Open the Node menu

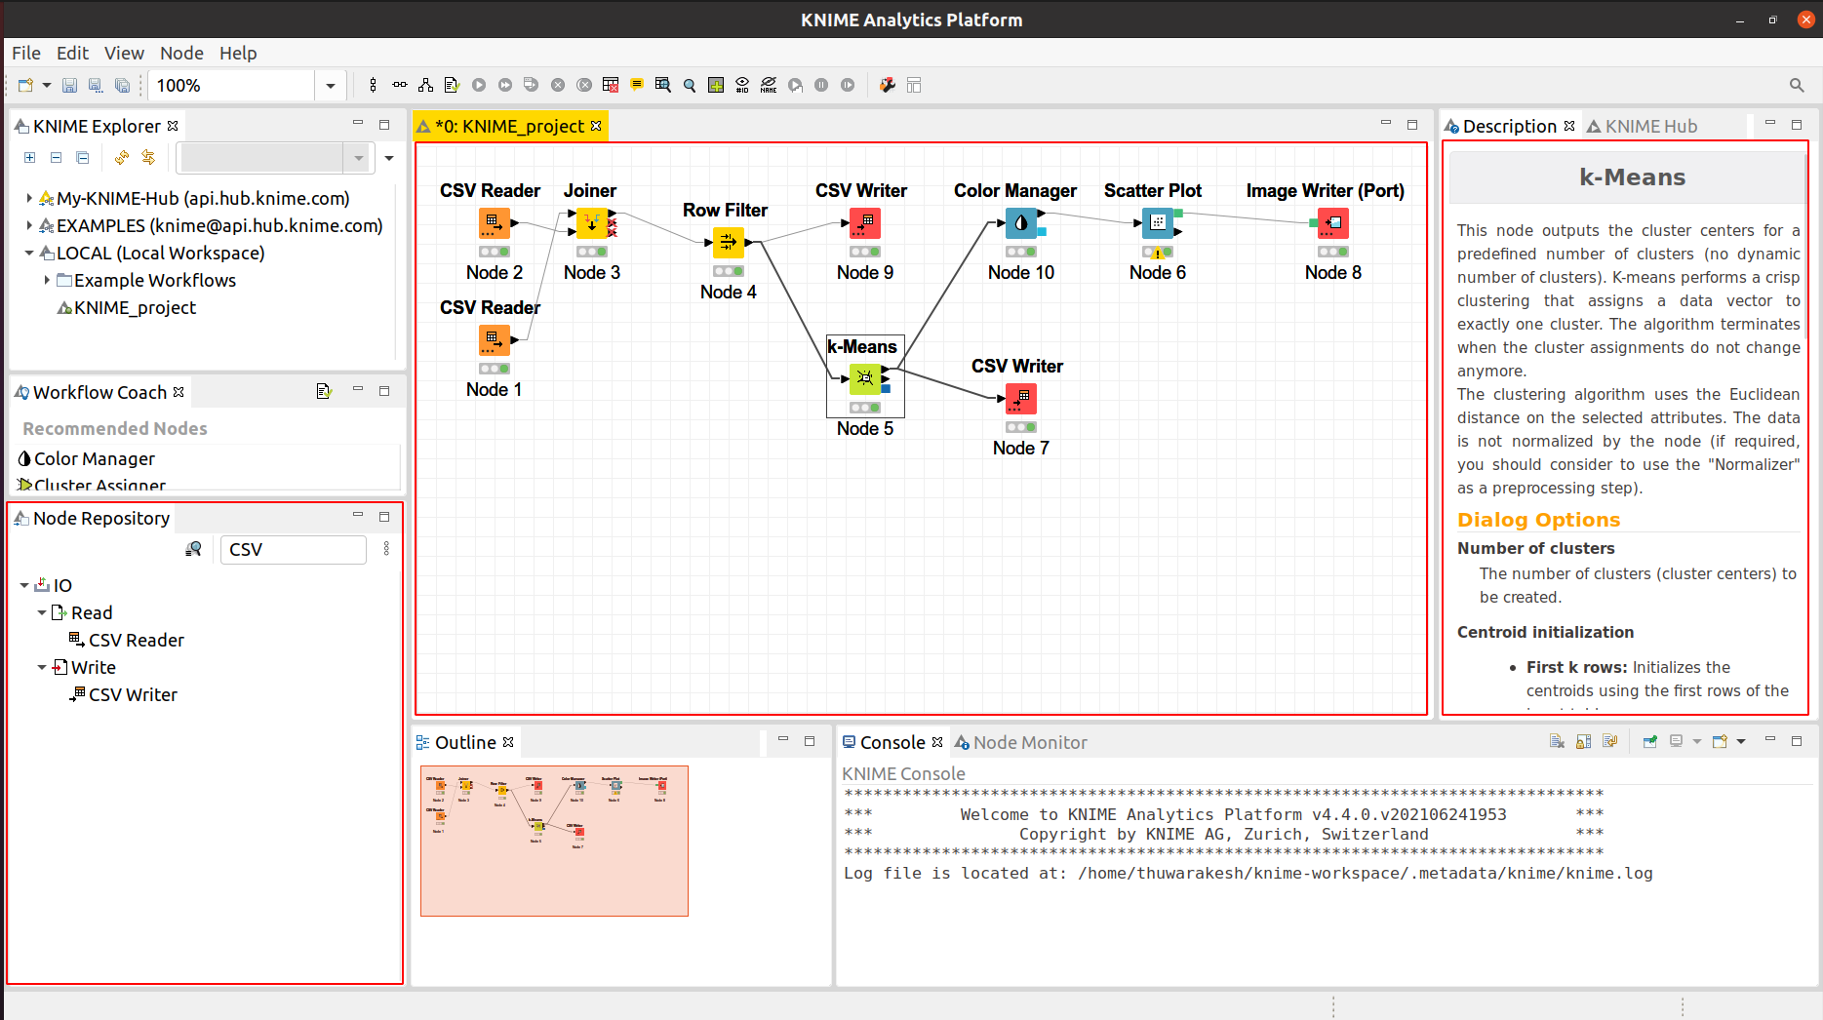point(181,53)
